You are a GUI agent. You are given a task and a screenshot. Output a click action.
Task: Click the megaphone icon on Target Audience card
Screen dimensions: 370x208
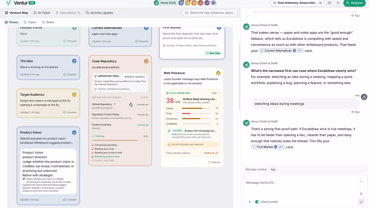(74, 94)
